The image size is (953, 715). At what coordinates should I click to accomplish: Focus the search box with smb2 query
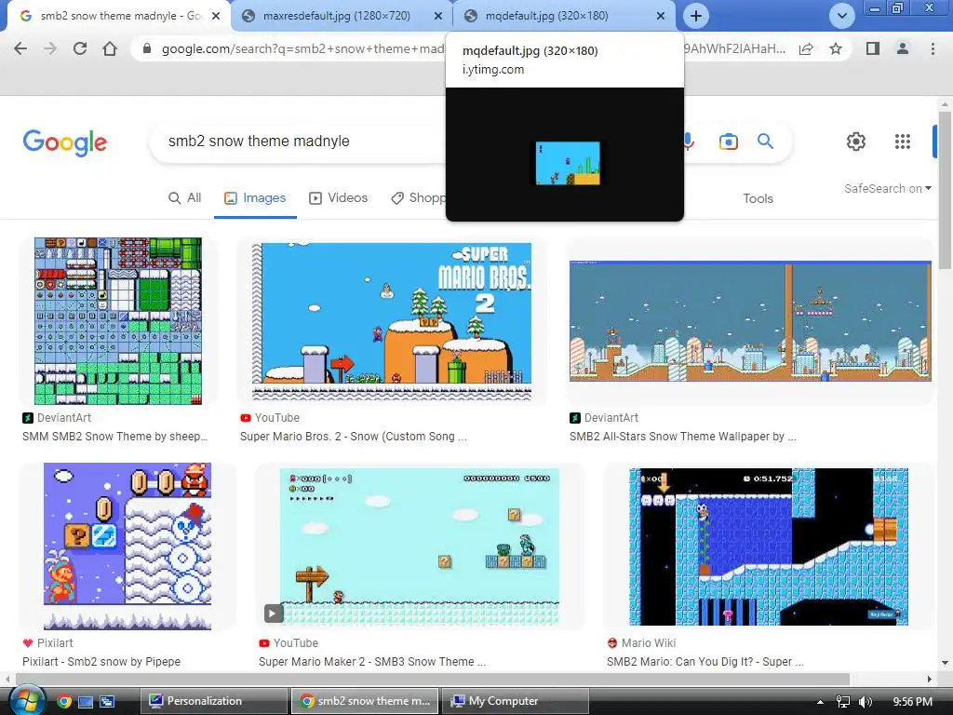point(298,142)
